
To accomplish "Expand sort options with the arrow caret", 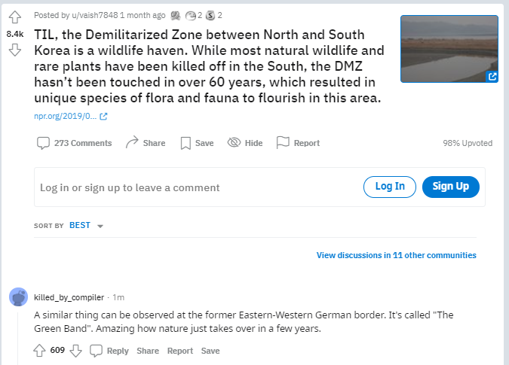I will (x=100, y=226).
